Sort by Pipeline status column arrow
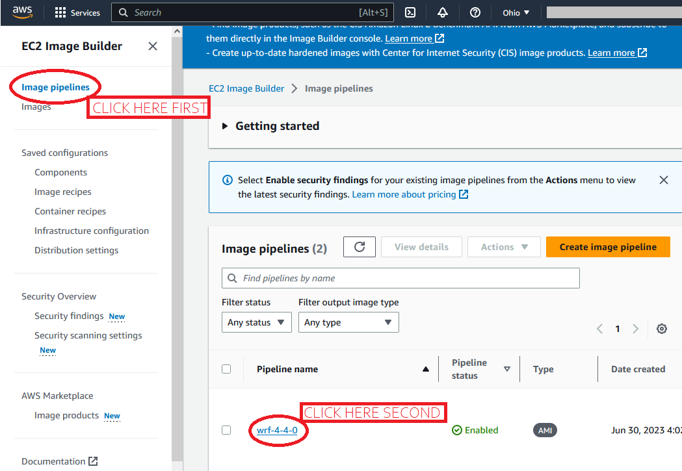This screenshot has height=471, width=682. coord(506,369)
